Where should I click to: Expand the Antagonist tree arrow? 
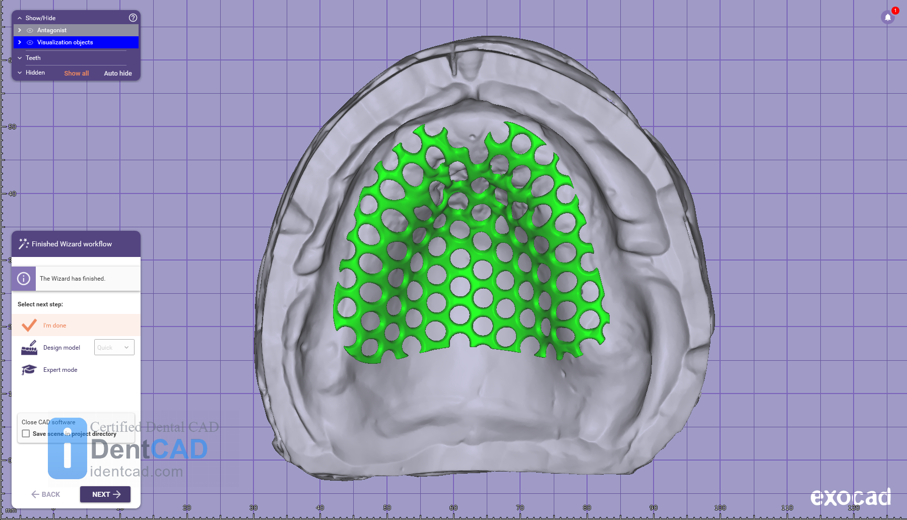click(20, 30)
